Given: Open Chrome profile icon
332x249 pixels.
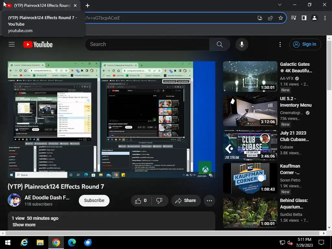Looking at the screenshot, I should [x=314, y=18].
